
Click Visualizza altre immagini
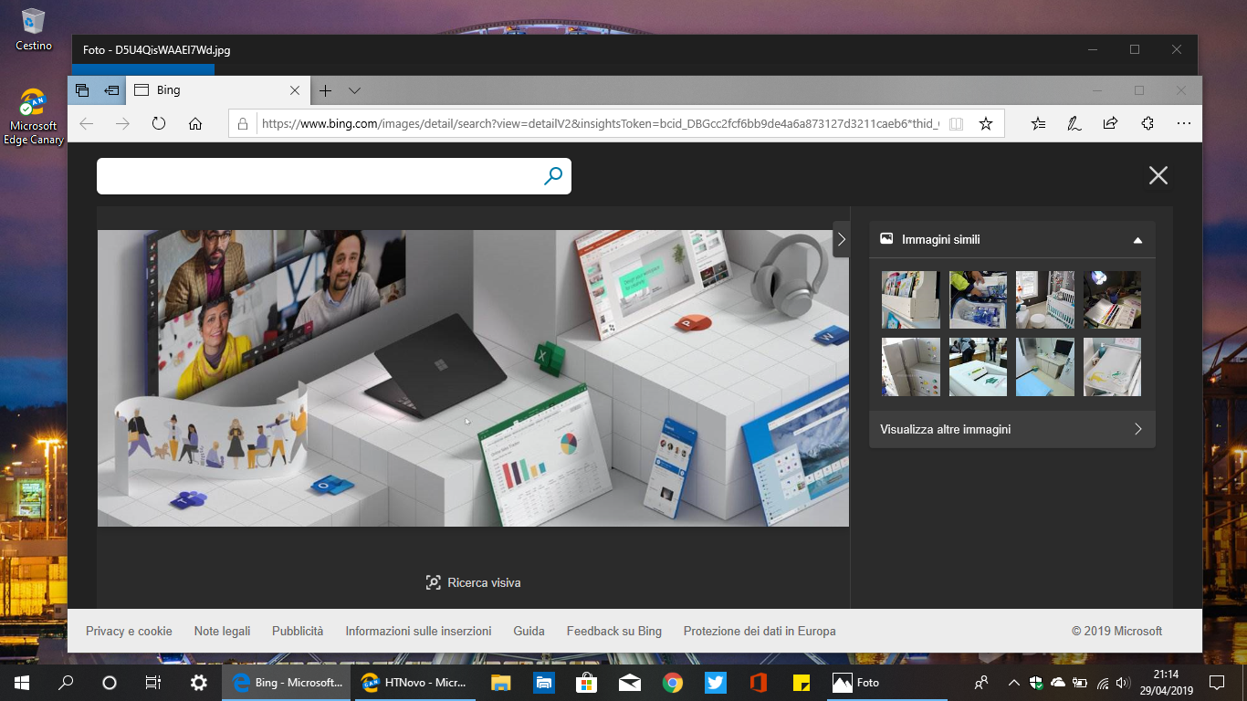(1012, 429)
